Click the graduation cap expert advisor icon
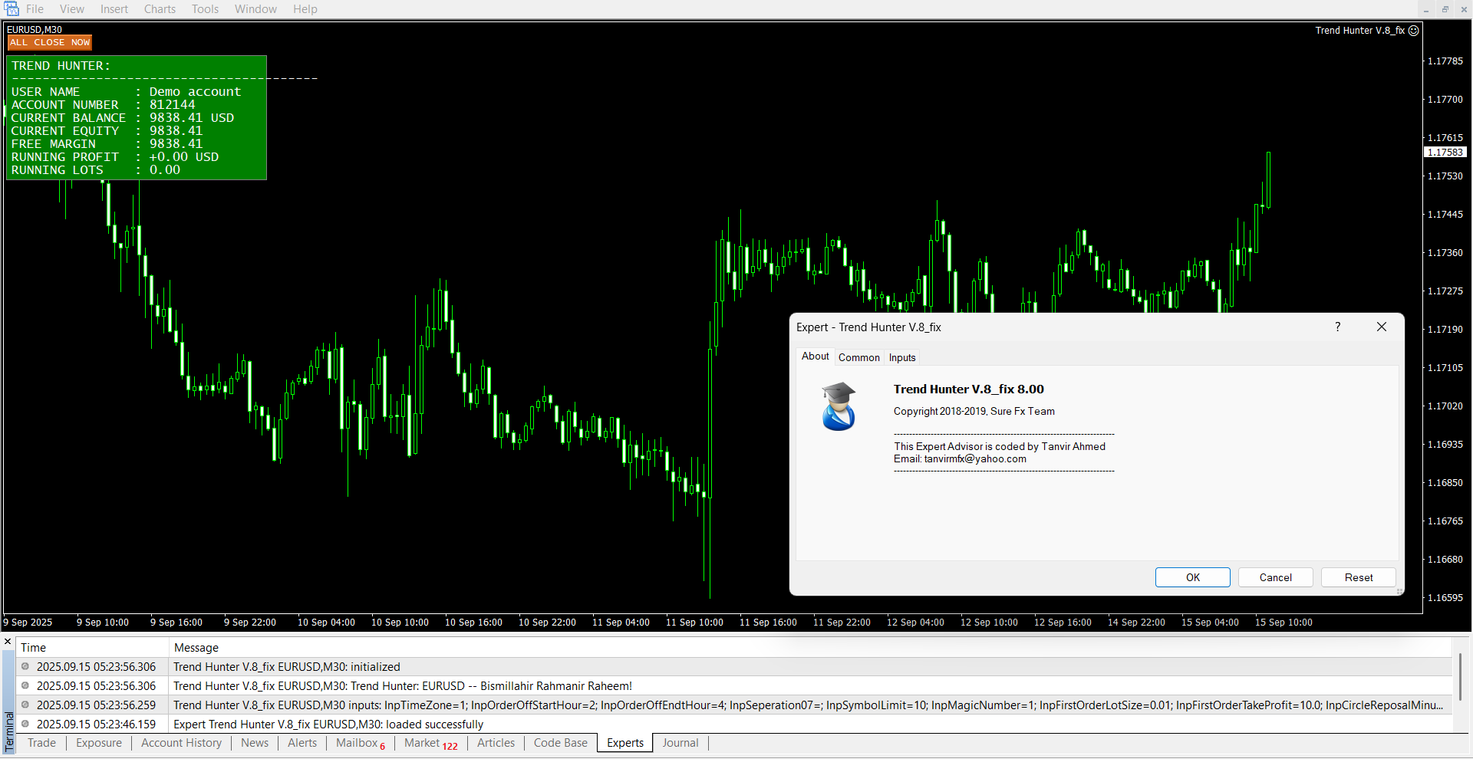The width and height of the screenshot is (1473, 759). pyautogui.click(x=839, y=406)
